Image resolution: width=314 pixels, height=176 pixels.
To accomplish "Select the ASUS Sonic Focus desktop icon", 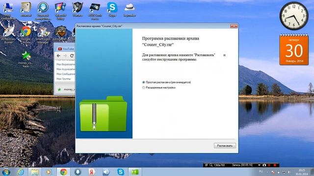I will coord(95,11).
